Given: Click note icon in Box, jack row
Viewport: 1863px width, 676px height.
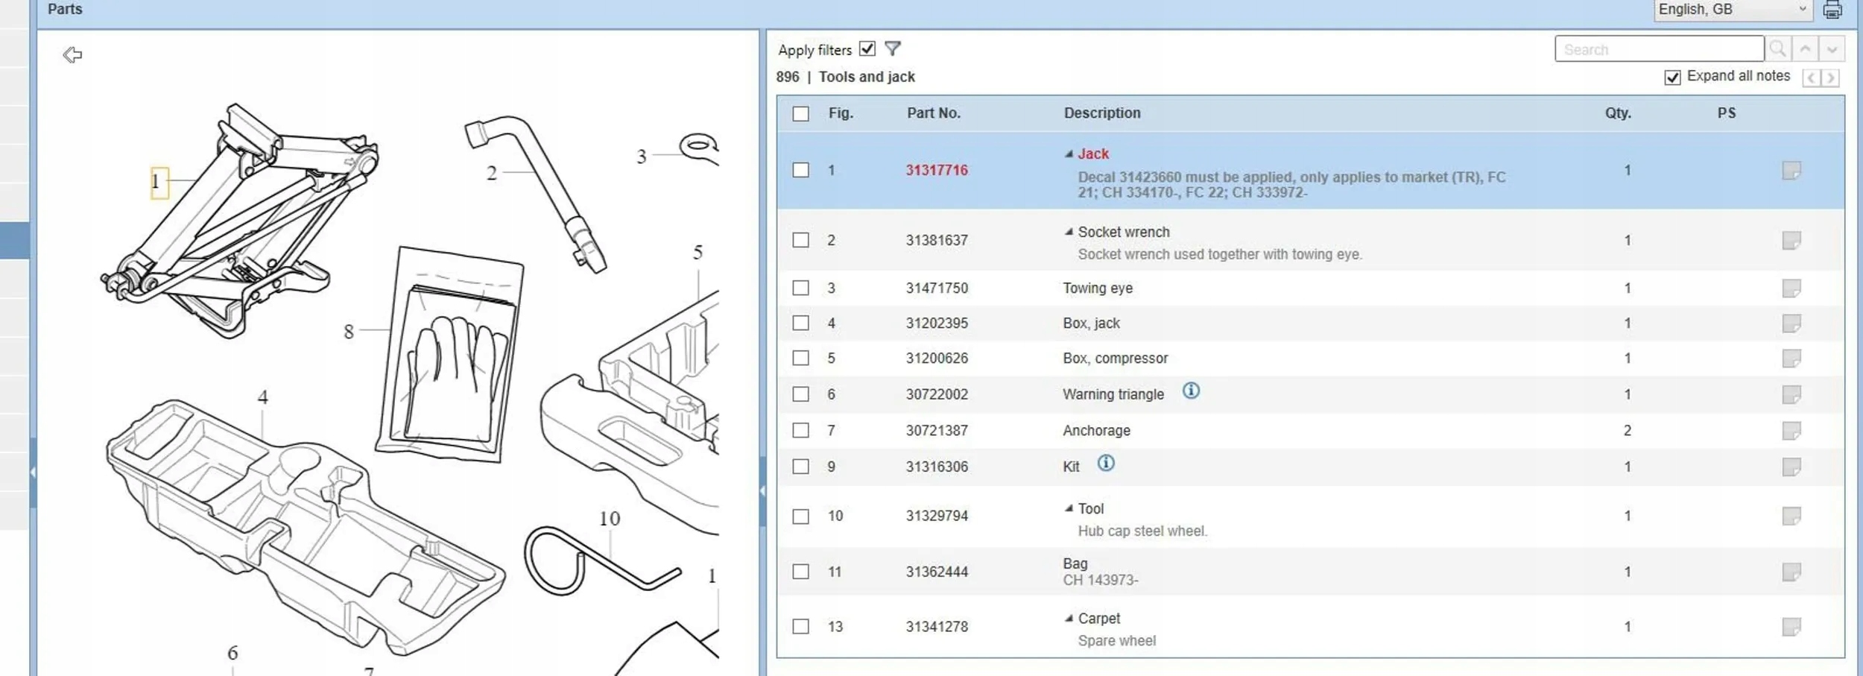Looking at the screenshot, I should [1791, 323].
